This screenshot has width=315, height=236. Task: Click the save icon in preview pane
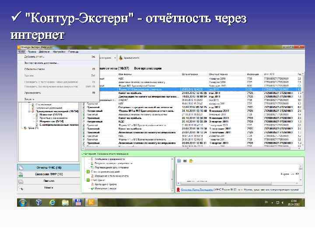[x=179, y=161]
